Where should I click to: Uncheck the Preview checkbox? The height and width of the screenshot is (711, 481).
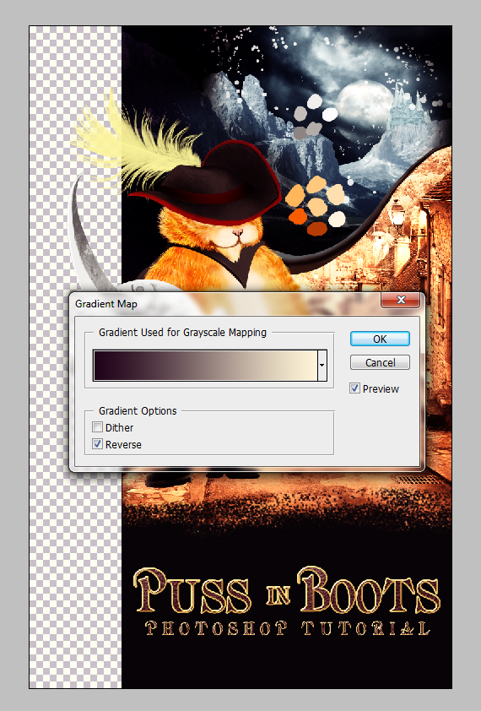pyautogui.click(x=354, y=388)
